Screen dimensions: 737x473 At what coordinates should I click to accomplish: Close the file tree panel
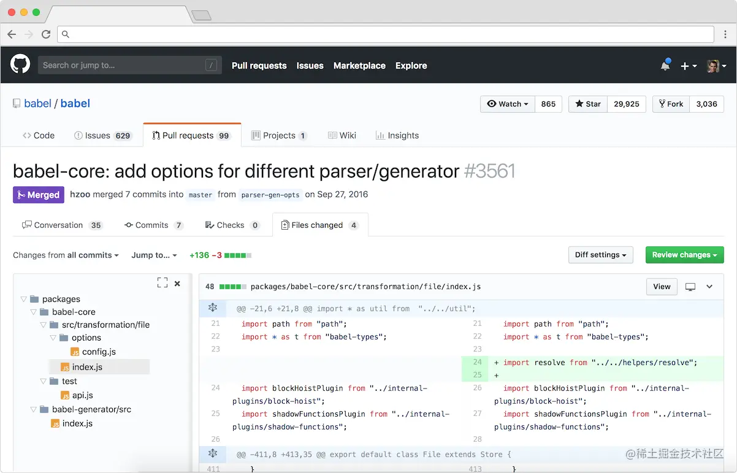point(177,283)
